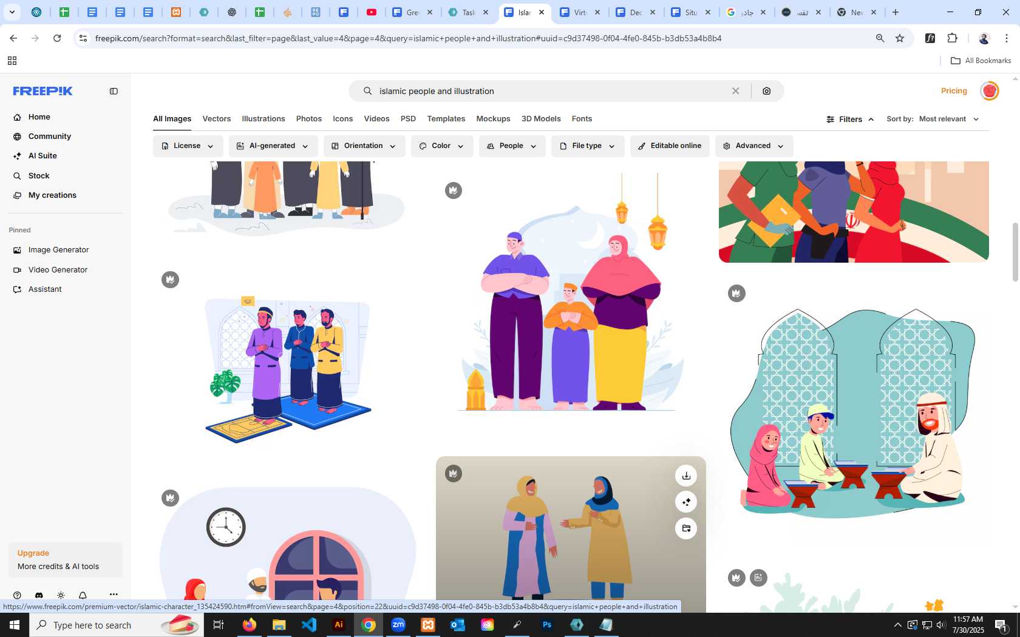The width and height of the screenshot is (1020, 637).
Task: Switch to the Icons tab
Action: click(x=342, y=119)
